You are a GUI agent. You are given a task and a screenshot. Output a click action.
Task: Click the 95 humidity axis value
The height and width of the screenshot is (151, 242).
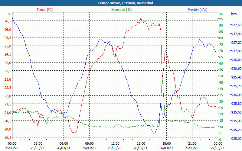coord(221,19)
